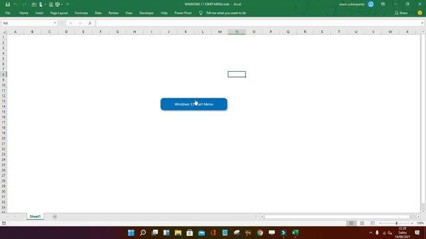Open the Insert ribbon tab

(39, 13)
